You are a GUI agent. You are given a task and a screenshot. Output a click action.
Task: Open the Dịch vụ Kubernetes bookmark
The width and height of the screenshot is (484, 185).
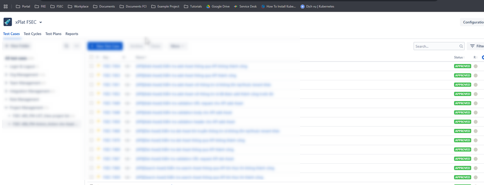[317, 6]
